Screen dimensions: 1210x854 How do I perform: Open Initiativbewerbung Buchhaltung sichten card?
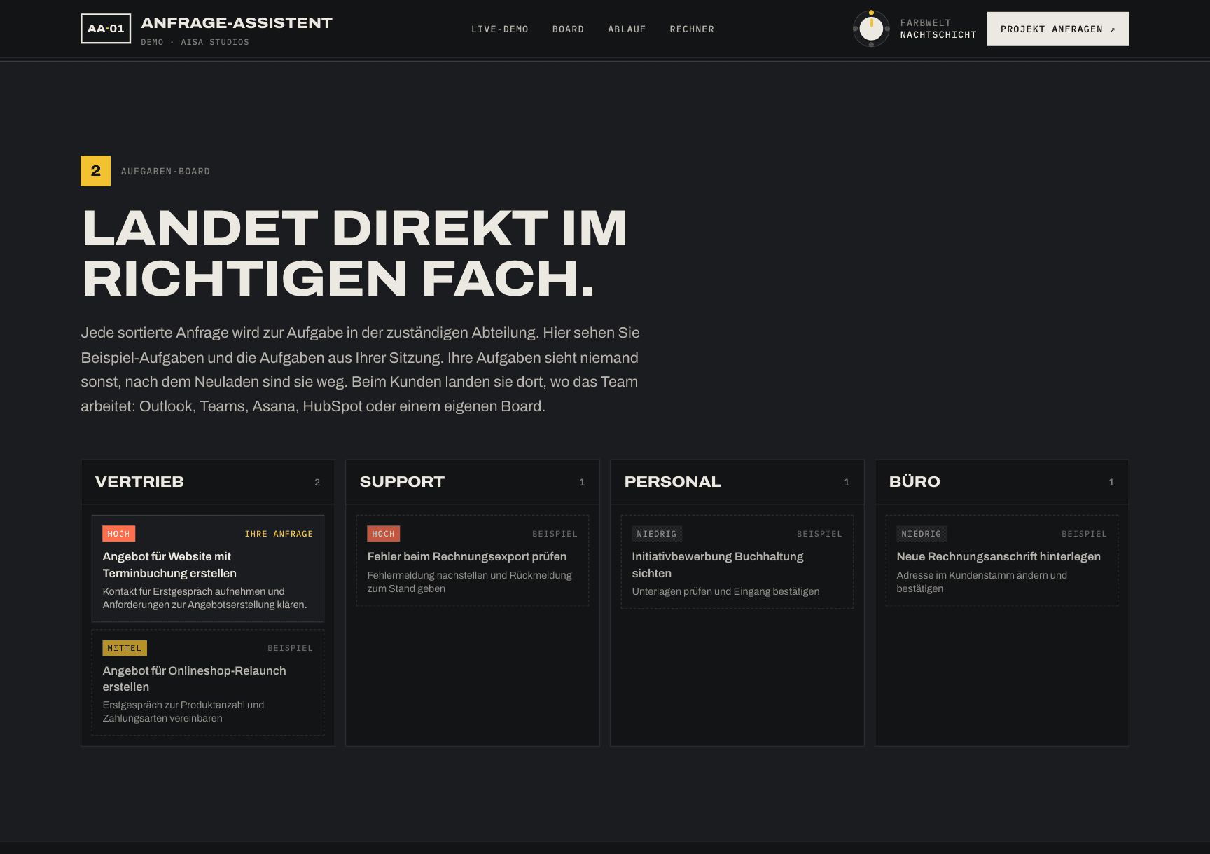coord(737,562)
